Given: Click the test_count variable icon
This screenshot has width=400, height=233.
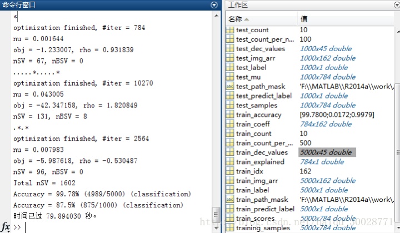Looking at the screenshot, I should point(229,30).
